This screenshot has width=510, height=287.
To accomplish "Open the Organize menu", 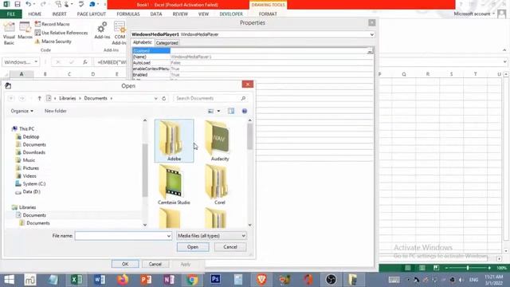I will coord(22,111).
